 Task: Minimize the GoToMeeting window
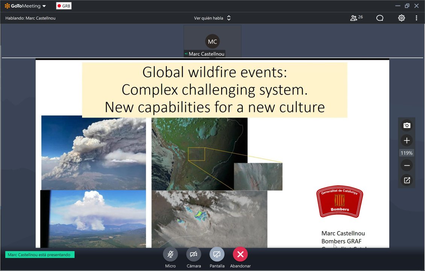[x=398, y=6]
